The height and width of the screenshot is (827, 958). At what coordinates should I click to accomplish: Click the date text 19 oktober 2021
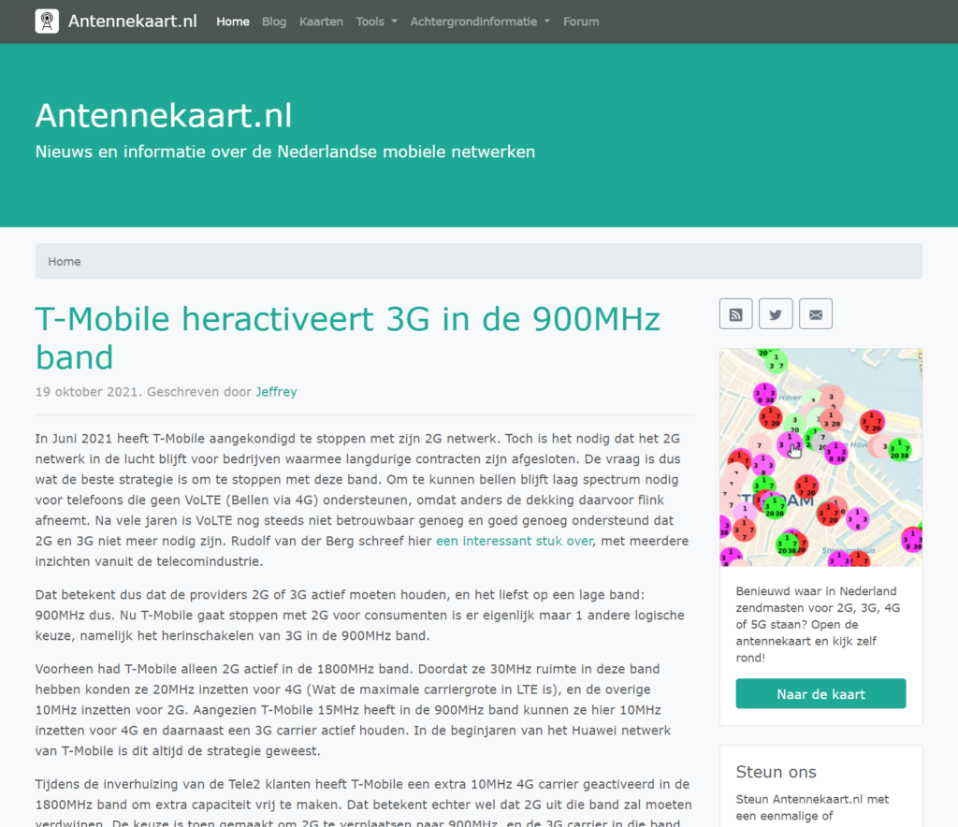pos(88,391)
